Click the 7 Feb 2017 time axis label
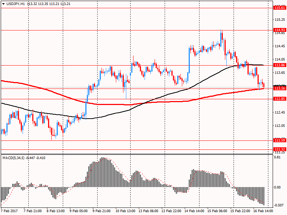Viewport: 287px width, 215px height. 9,211
